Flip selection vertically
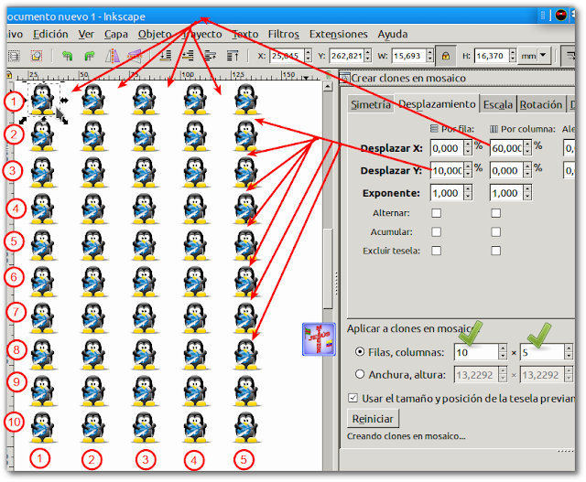 pos(135,56)
